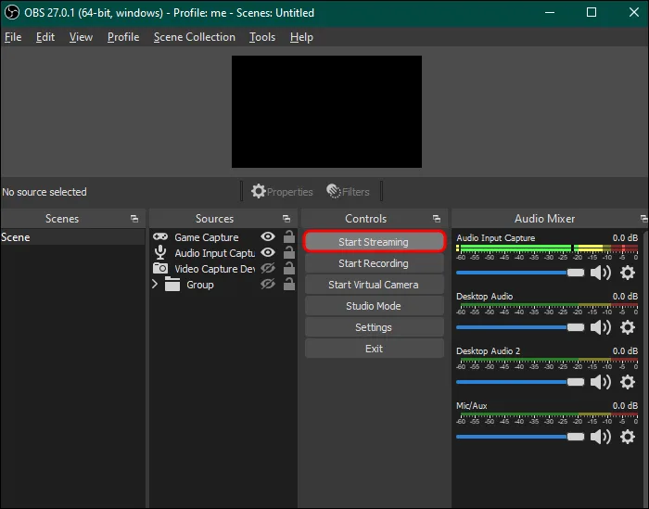649x509 pixels.
Task: Open the View menu
Action: coord(81,37)
